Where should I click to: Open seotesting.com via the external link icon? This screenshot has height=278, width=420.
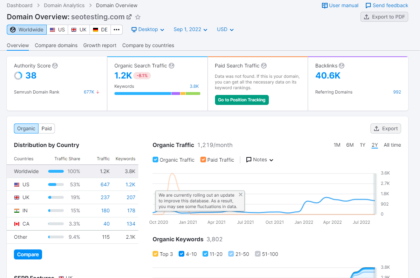(x=129, y=16)
